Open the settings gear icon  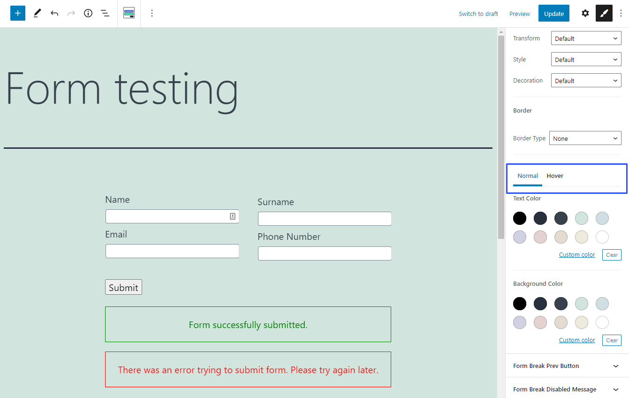click(x=585, y=13)
